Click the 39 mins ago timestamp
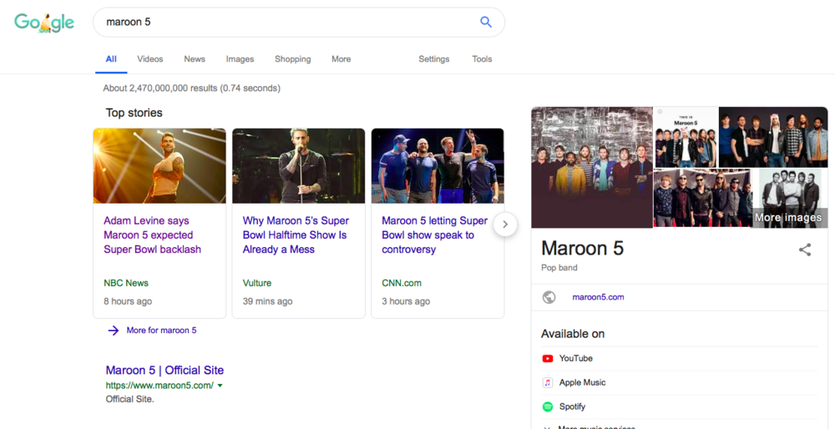Viewport: 835px width, 429px height. (267, 301)
